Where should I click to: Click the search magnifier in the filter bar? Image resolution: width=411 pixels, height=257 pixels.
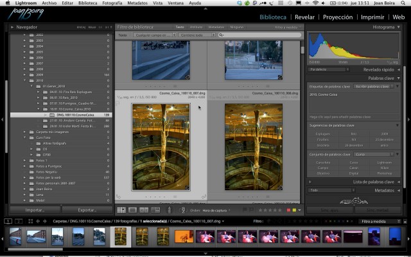click(x=221, y=35)
